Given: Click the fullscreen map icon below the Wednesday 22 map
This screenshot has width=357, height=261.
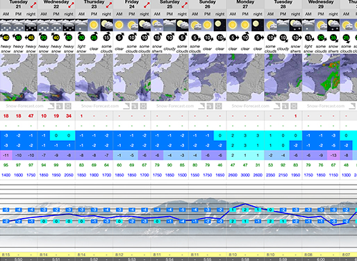Looking at the screenshot, I should (x=68, y=106).
